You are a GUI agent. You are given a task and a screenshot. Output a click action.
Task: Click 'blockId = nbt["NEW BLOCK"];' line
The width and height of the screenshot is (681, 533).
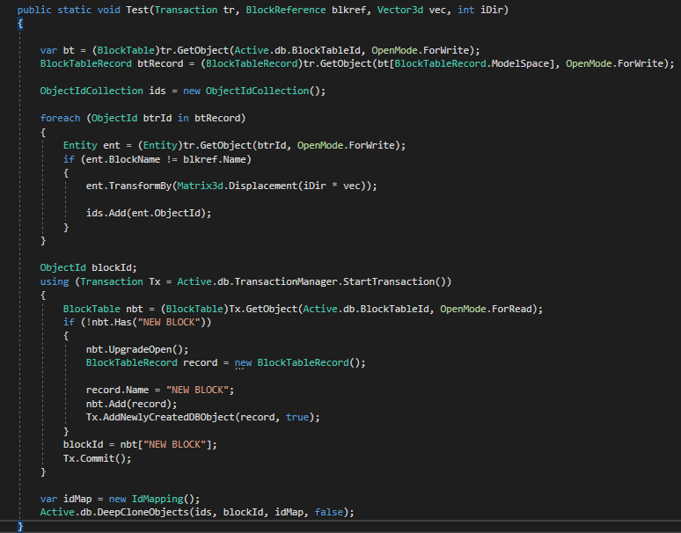(x=140, y=445)
